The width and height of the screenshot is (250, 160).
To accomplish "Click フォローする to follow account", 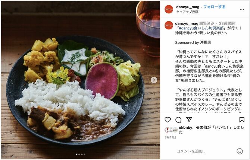I will pyautogui.click(x=214, y=7).
